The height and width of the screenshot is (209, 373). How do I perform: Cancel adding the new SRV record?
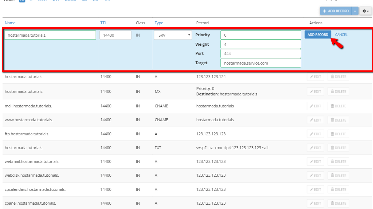[341, 34]
